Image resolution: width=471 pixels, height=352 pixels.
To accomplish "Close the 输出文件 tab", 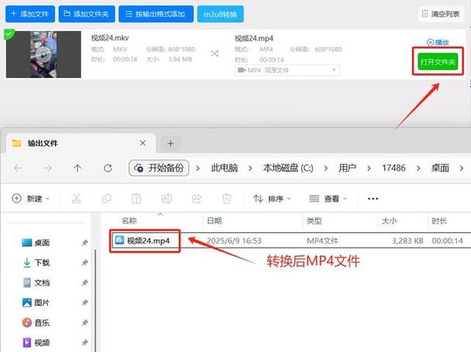I will [143, 143].
